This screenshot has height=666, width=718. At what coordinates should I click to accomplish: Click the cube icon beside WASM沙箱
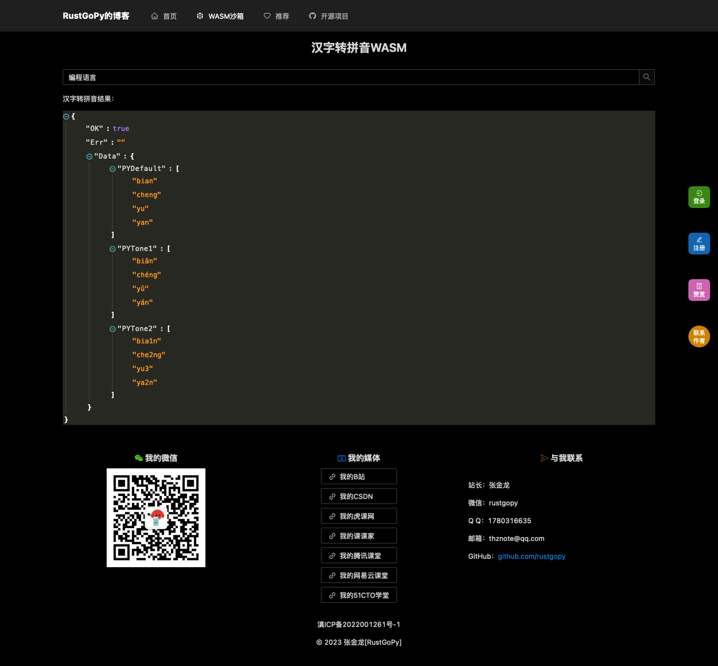[x=200, y=16]
